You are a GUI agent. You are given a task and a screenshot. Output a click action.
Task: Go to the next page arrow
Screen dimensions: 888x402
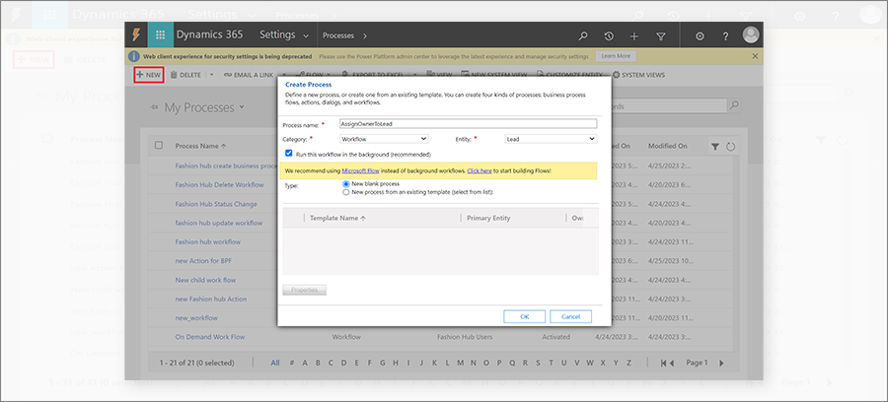721,363
